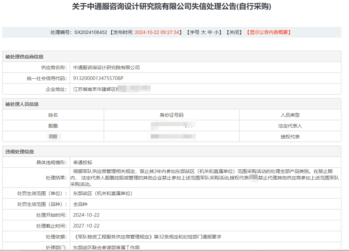The image size is (349, 251).
Task: Click the 处理结果 description paragraph
Action: (x=205, y=178)
